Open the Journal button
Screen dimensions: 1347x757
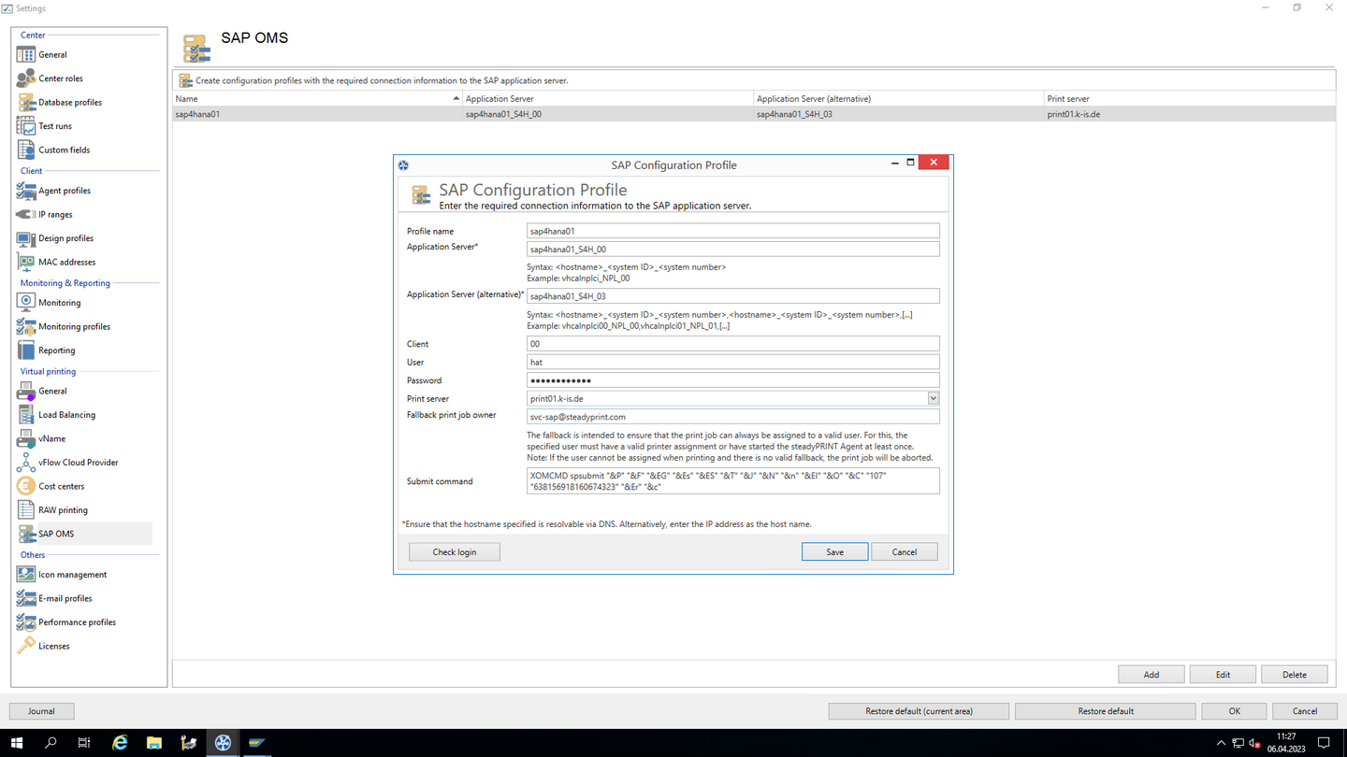tap(41, 711)
